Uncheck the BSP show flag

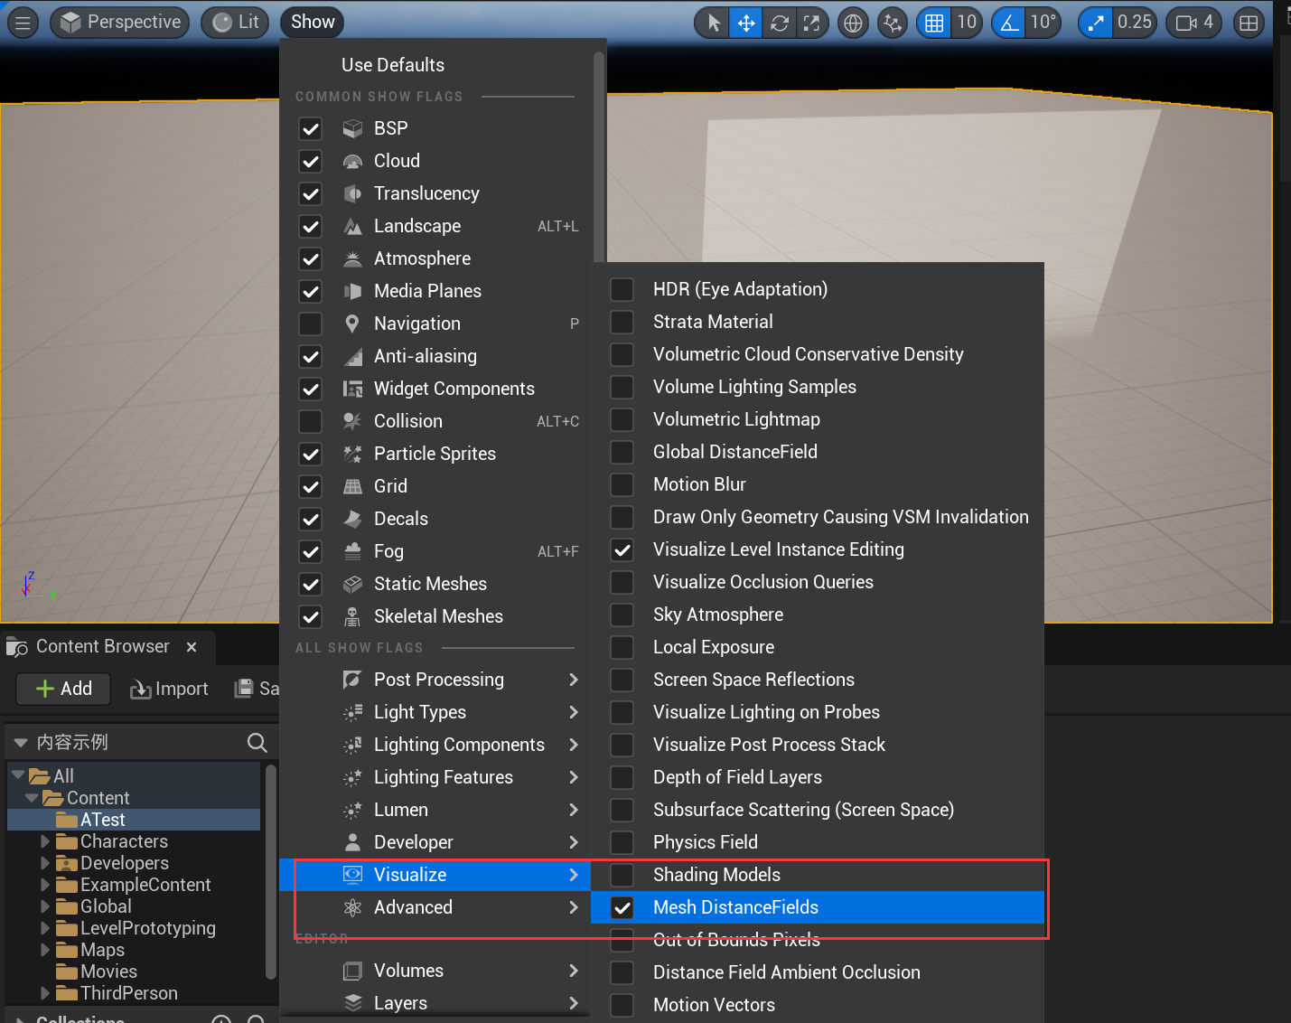click(x=311, y=128)
